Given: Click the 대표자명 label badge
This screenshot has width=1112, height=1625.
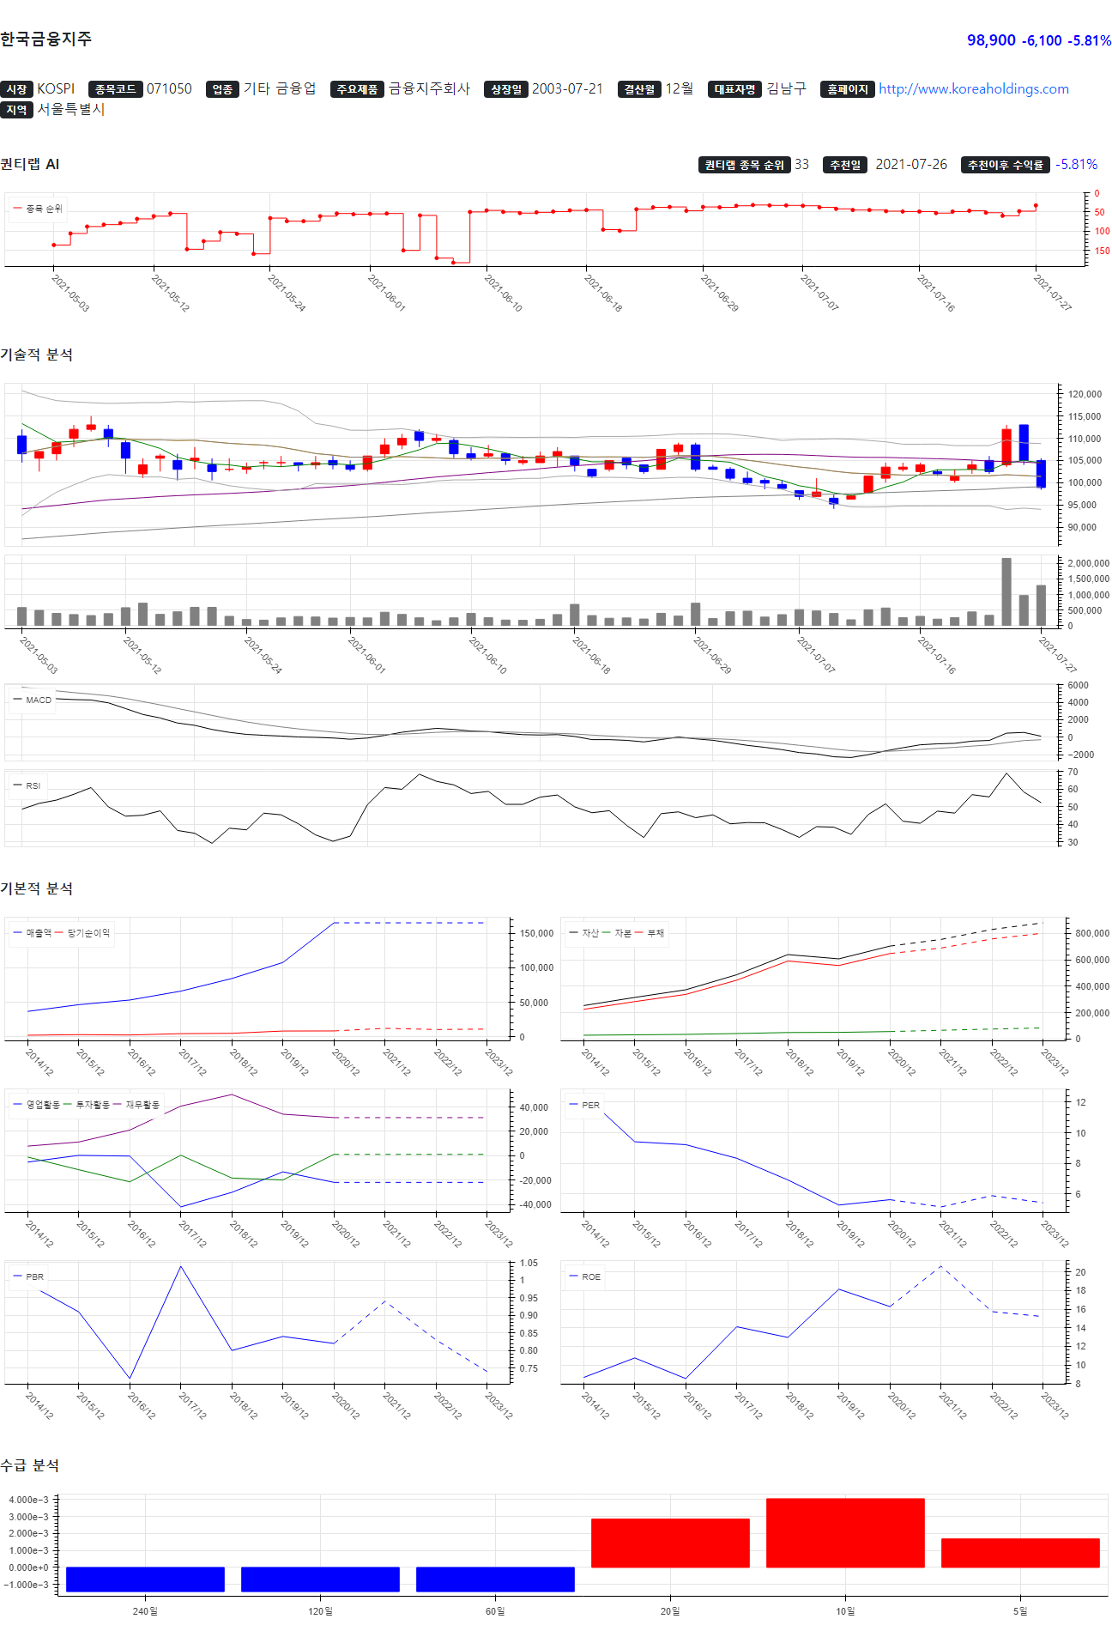Looking at the screenshot, I should [735, 89].
